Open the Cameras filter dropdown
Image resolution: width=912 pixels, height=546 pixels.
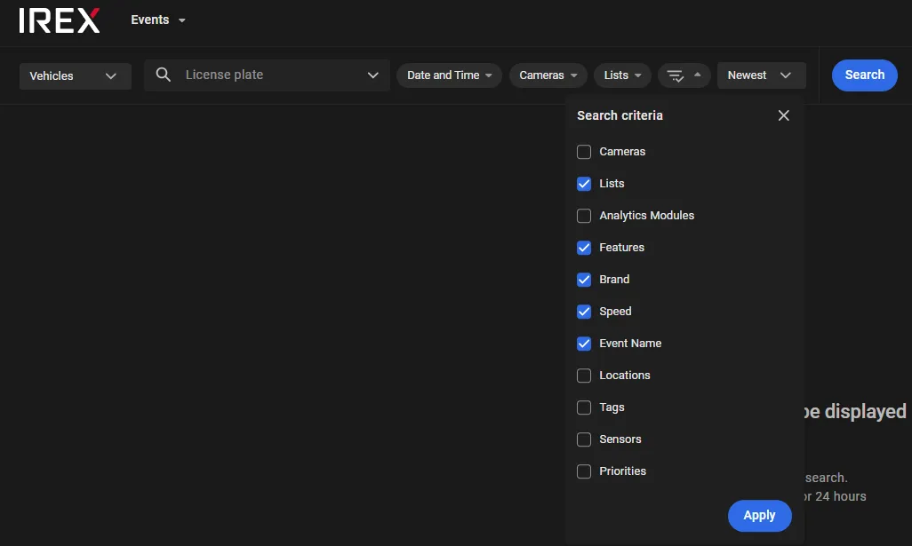[x=548, y=75]
